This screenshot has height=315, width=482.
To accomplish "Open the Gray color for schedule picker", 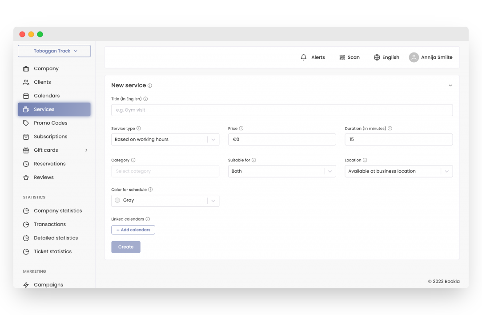I will tap(165, 201).
